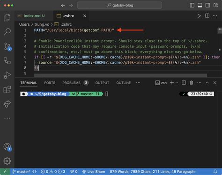
Task: Click the master ?1 segment in terminal prompt
Action: 86,94
